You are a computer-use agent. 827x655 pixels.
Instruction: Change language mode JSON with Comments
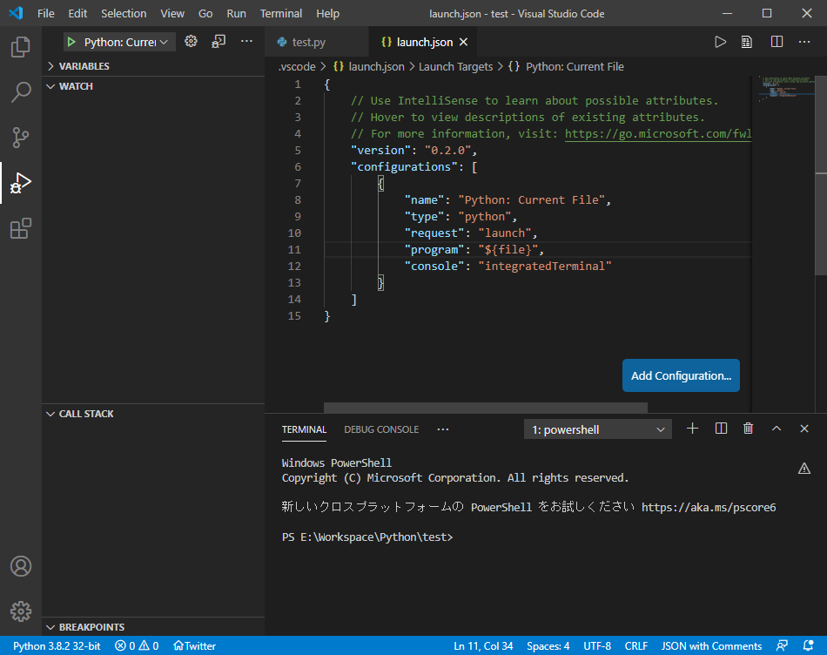click(711, 645)
